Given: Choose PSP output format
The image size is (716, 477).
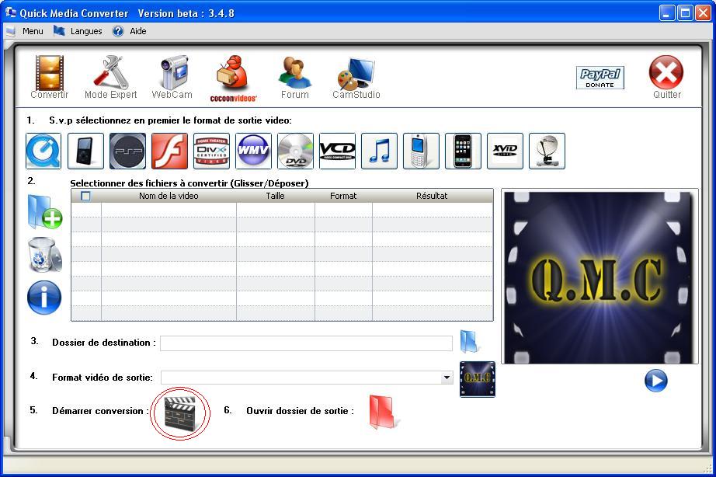Looking at the screenshot, I should pos(127,151).
